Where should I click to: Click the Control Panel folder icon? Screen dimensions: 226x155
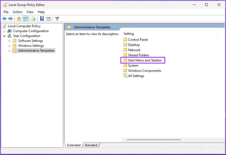[x=125, y=39]
